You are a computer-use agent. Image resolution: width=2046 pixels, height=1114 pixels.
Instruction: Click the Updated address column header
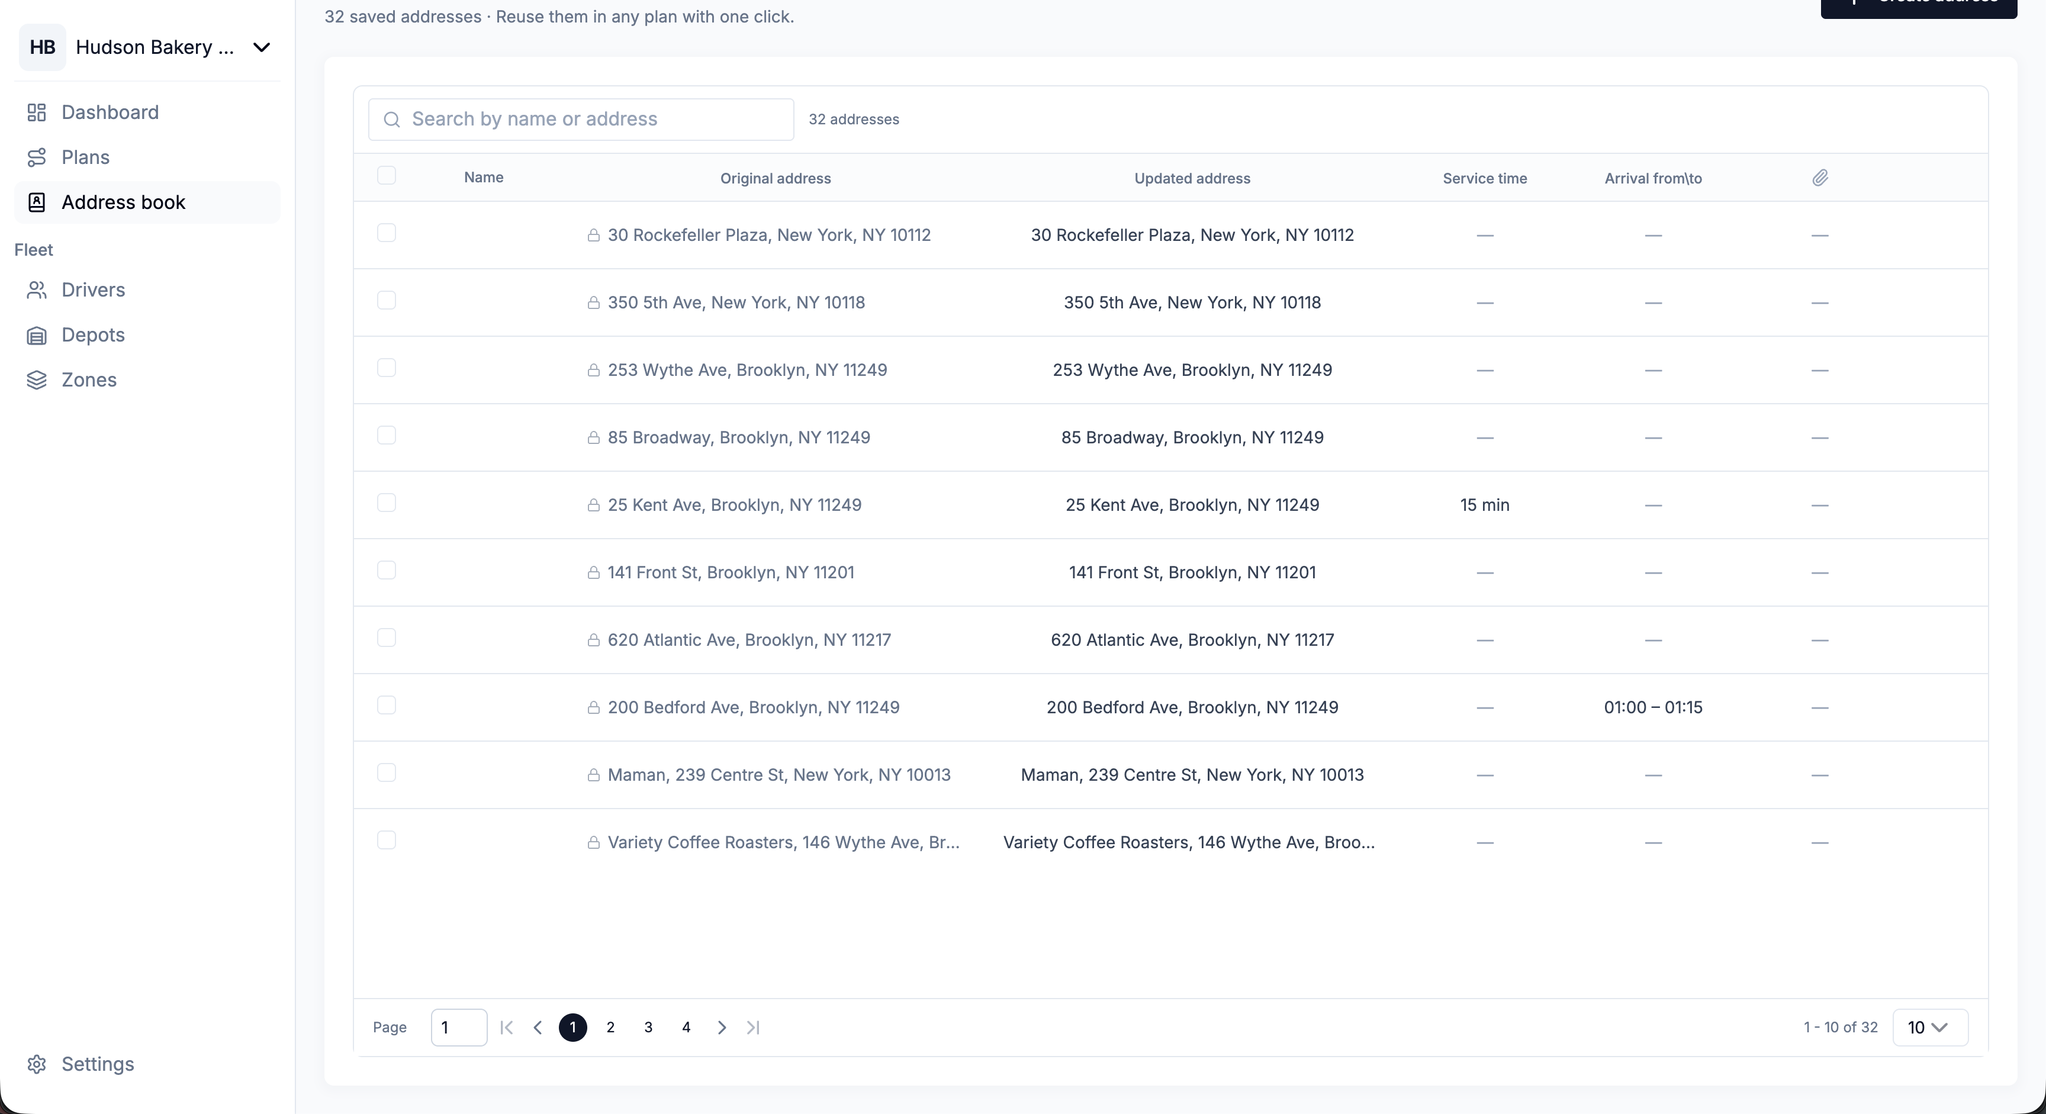(1192, 179)
